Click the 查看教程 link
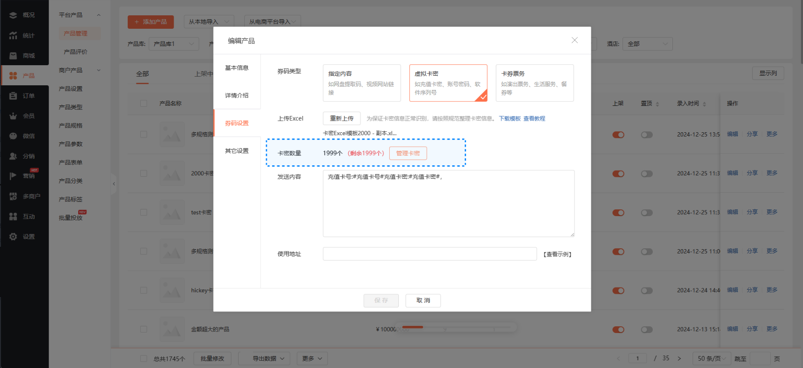The height and width of the screenshot is (368, 803). pyautogui.click(x=534, y=118)
